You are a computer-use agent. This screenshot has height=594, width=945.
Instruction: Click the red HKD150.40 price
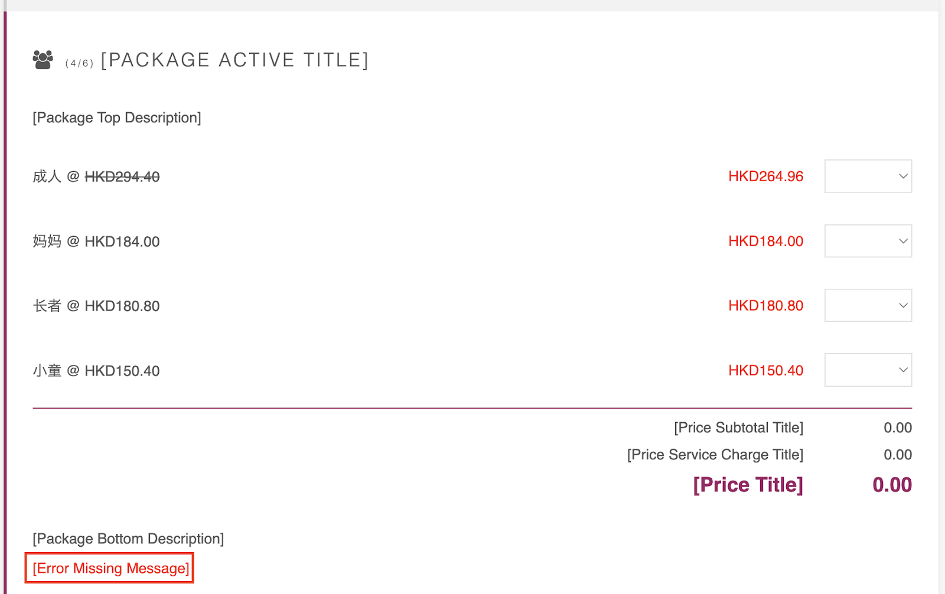coord(765,370)
